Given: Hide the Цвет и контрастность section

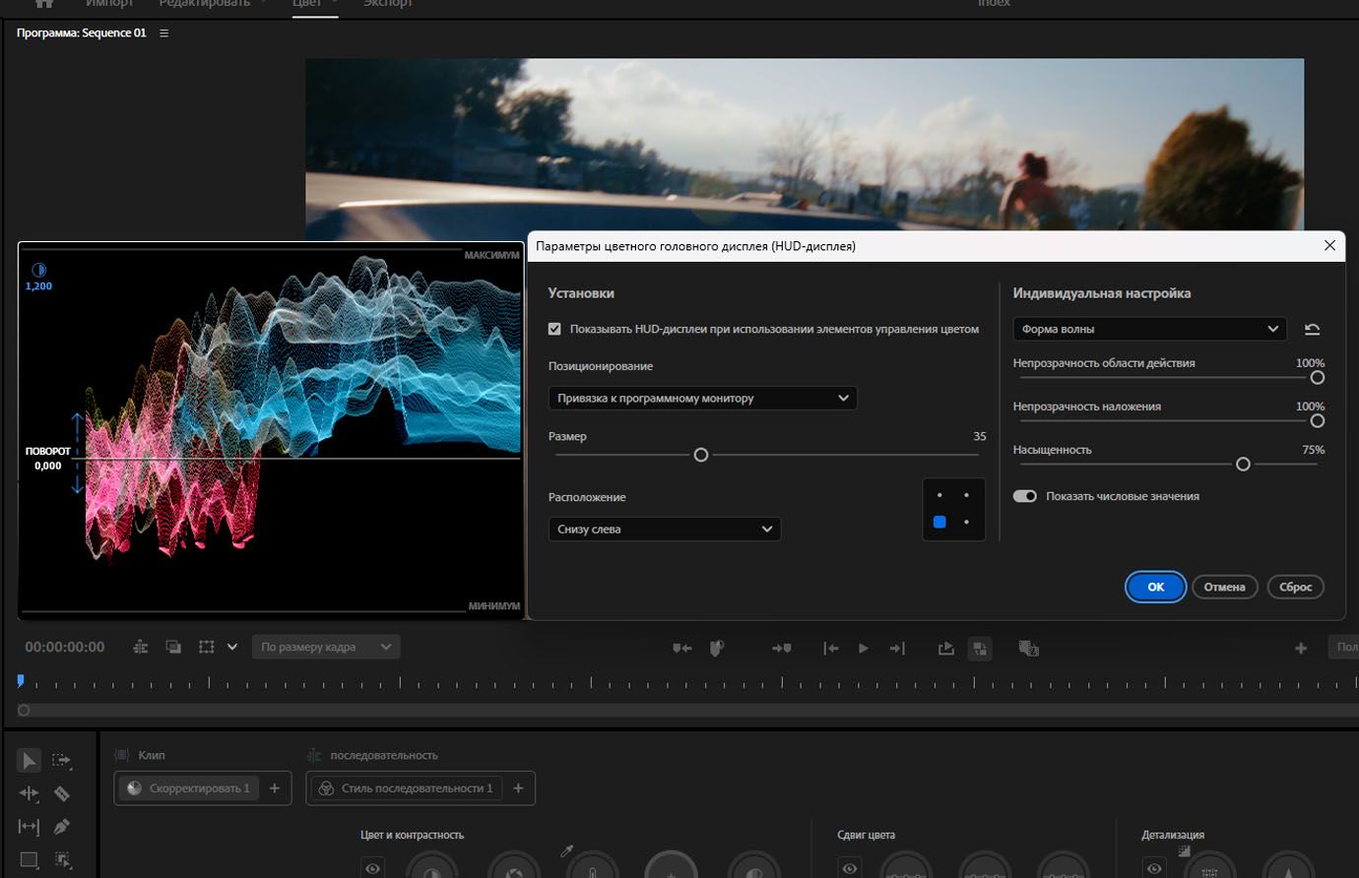Looking at the screenshot, I should 372,868.
